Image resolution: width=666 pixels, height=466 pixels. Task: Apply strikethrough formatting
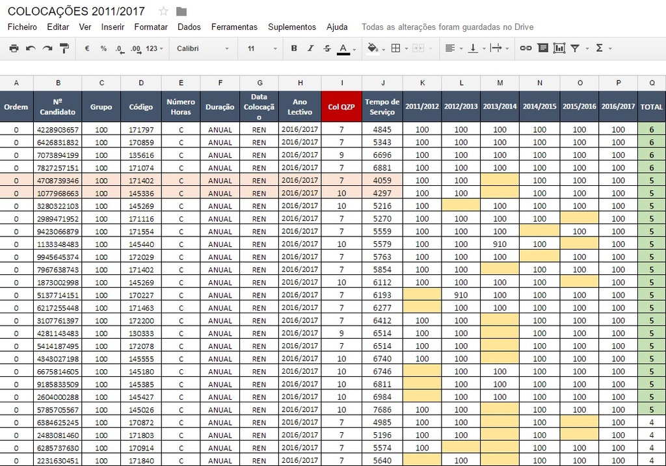[327, 48]
